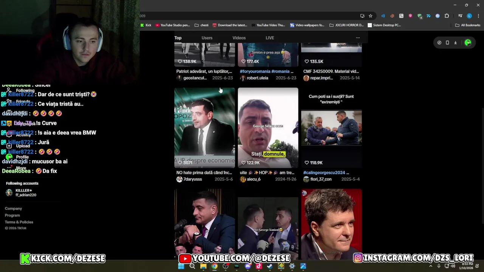Open taskbar Search magnifier
Image resolution: width=484 pixels, height=272 pixels.
tap(192, 266)
